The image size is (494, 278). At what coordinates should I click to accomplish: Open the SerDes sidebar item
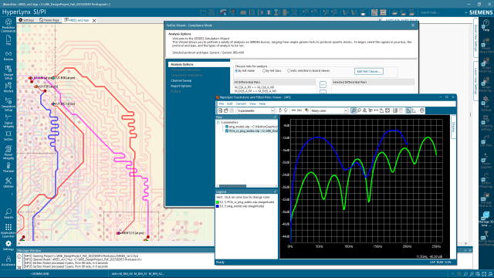coord(8,136)
